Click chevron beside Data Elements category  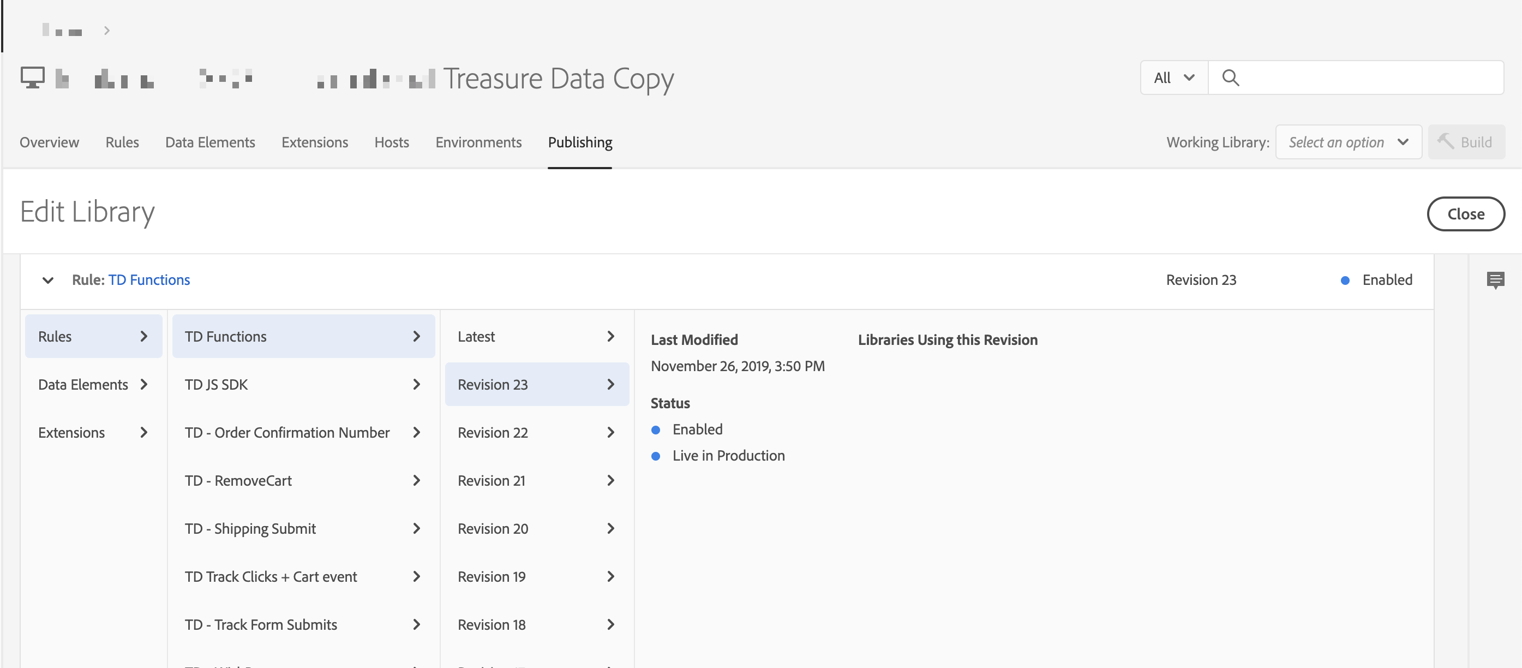tap(143, 384)
